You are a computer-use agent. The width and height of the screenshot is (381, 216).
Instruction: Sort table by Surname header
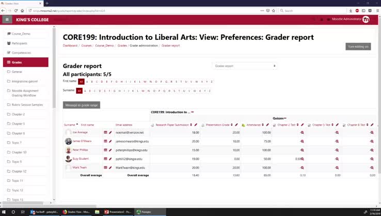coord(70,125)
